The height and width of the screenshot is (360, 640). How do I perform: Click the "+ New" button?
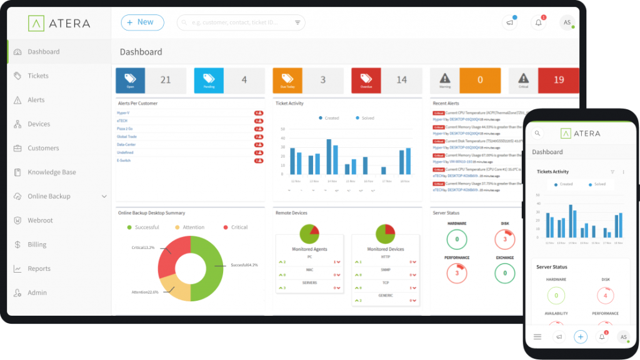pyautogui.click(x=142, y=22)
